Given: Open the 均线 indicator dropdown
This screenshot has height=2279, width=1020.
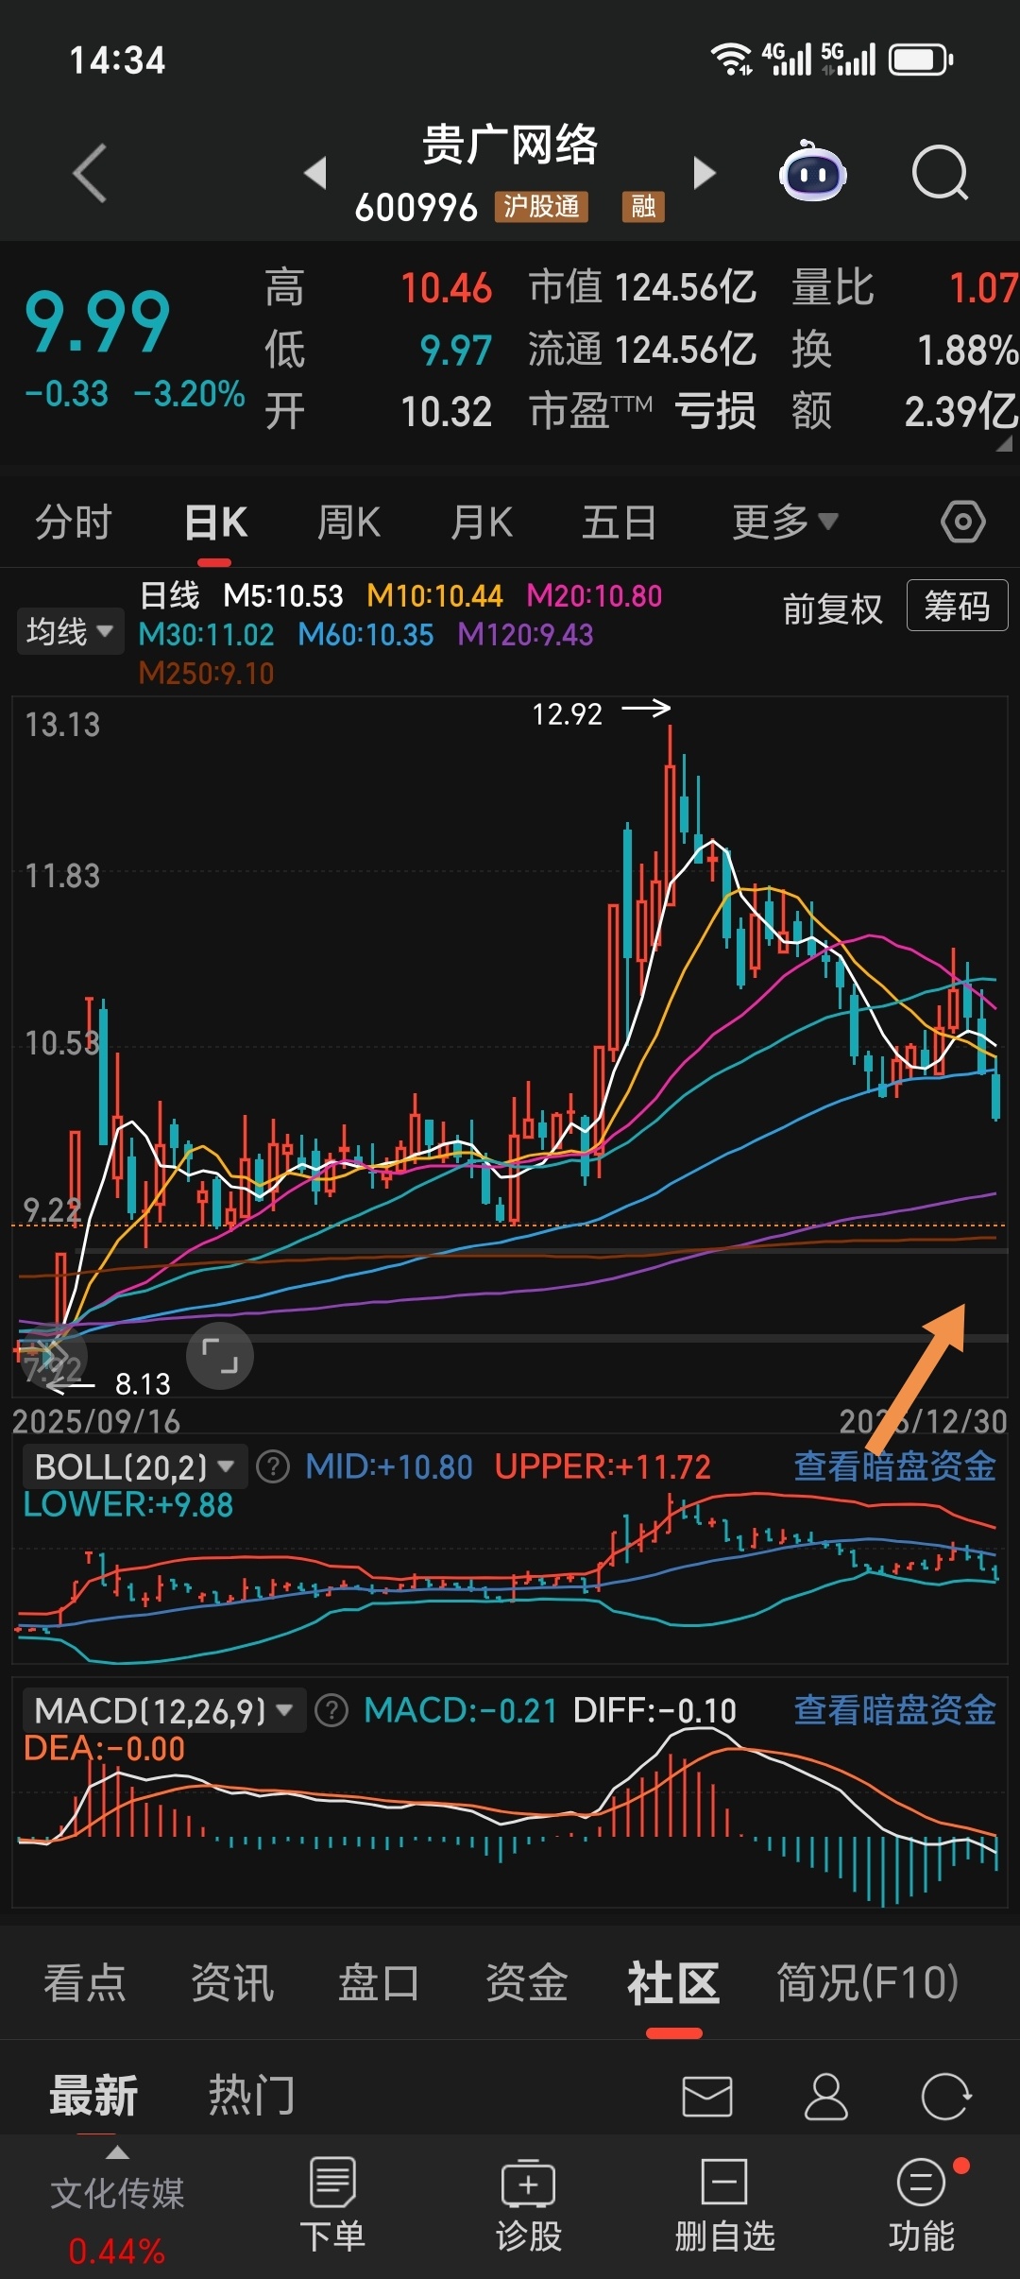Looking at the screenshot, I should tap(70, 631).
